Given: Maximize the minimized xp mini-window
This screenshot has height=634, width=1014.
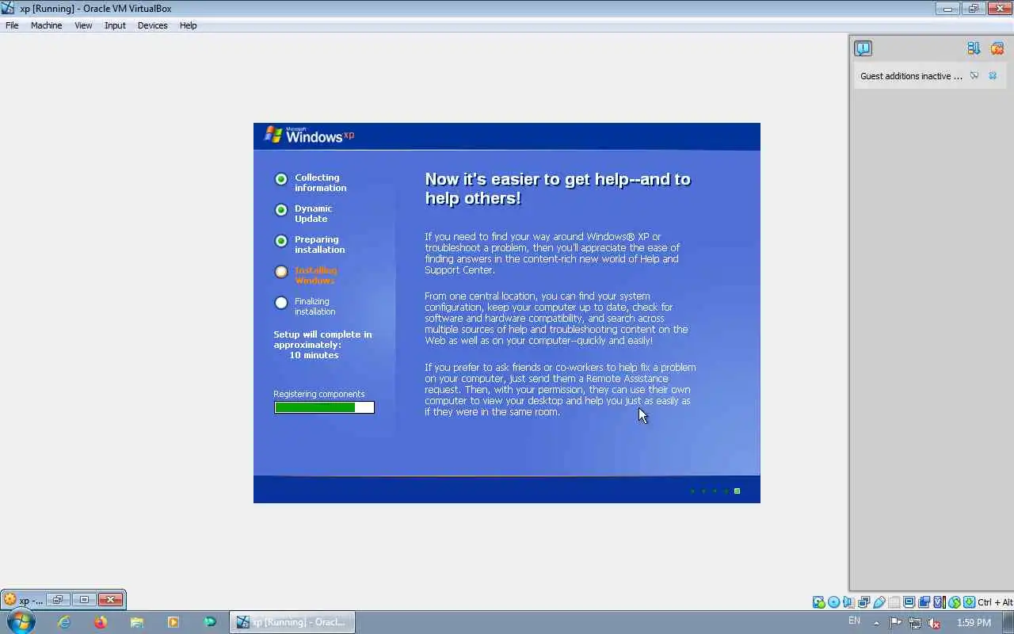Looking at the screenshot, I should pos(83,600).
